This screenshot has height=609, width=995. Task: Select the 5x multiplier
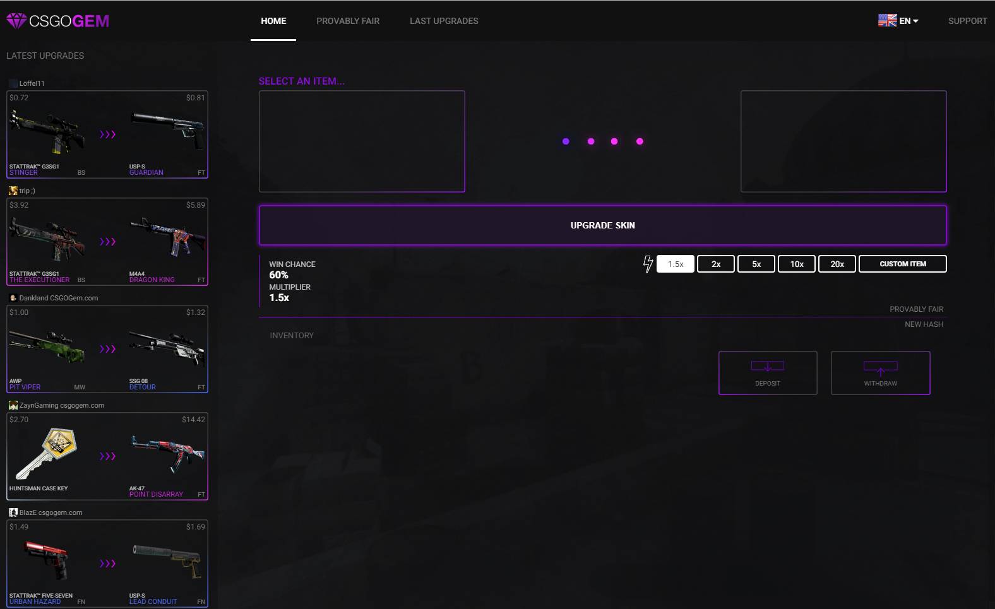click(756, 264)
